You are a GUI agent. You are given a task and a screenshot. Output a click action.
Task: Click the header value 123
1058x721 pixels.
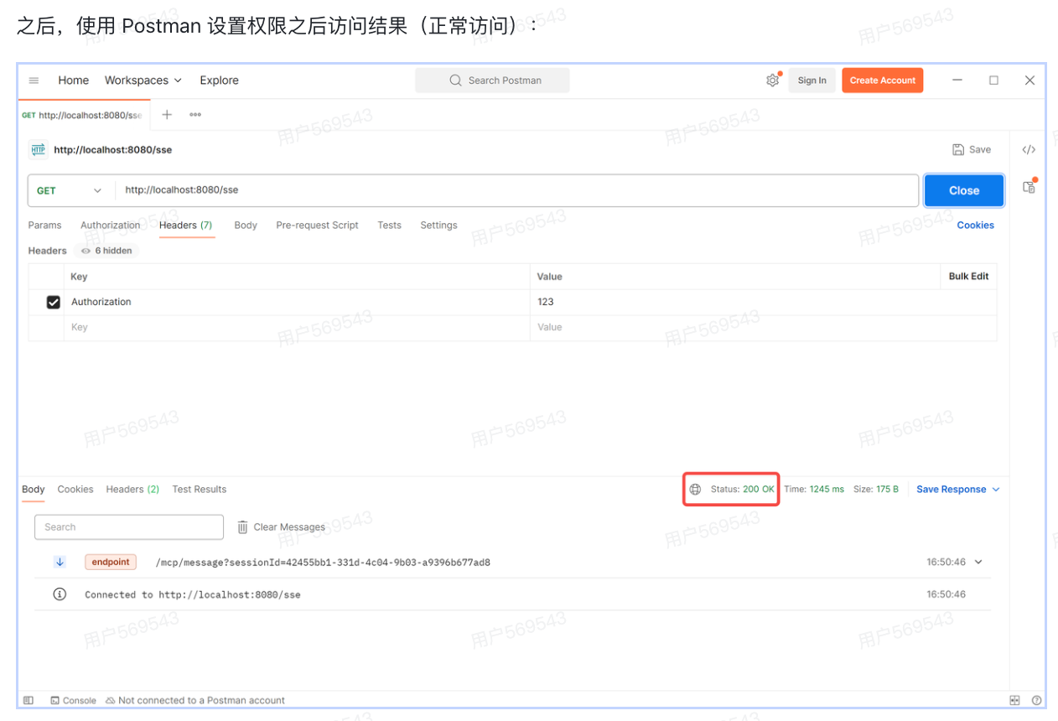click(546, 302)
